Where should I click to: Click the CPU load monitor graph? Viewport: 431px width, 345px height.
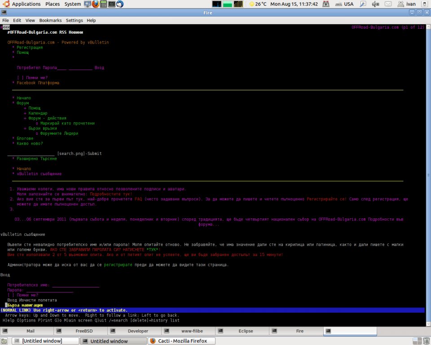[x=216, y=4]
